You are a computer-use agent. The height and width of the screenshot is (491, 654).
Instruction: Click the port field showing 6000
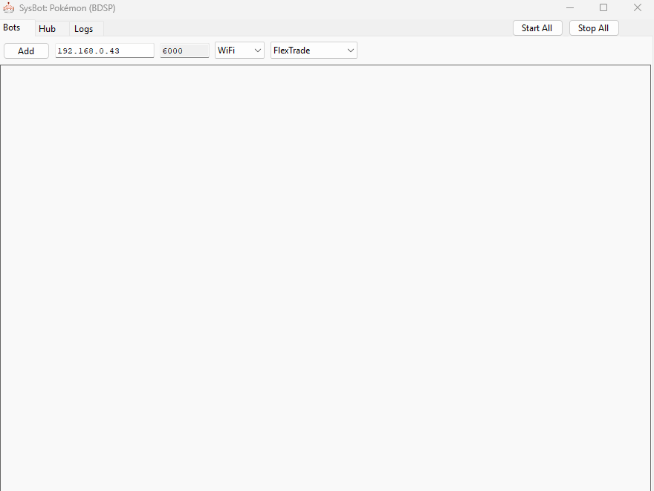point(184,51)
